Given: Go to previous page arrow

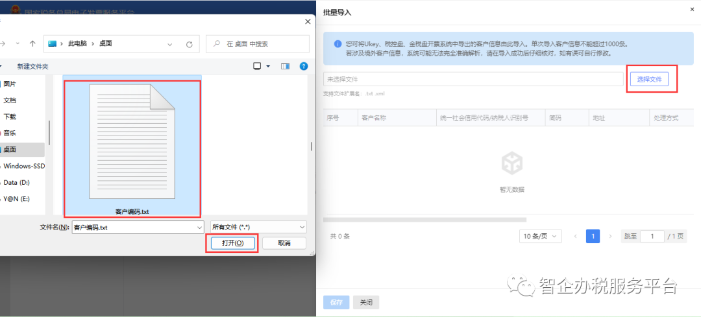Looking at the screenshot, I should [x=575, y=236].
